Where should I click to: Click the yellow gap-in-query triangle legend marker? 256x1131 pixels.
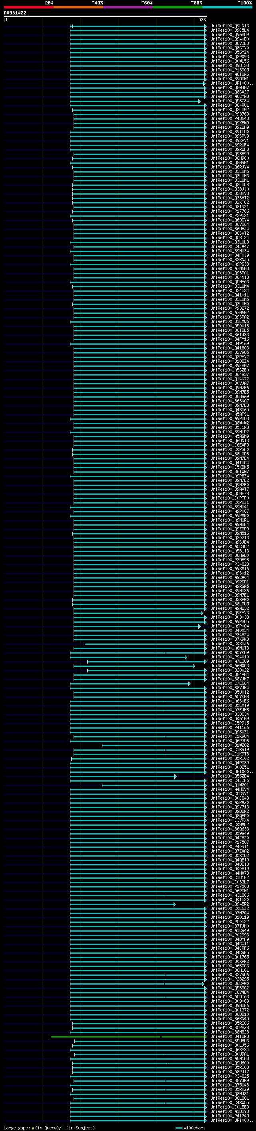point(33,1127)
